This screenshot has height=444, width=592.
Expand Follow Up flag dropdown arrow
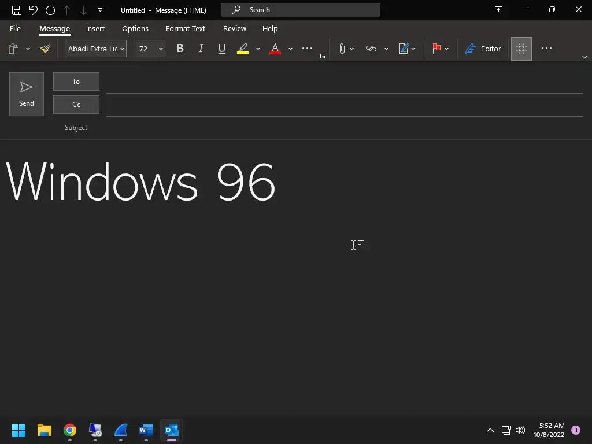click(447, 49)
